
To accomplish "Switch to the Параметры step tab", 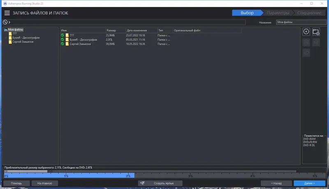I will (x=278, y=13).
